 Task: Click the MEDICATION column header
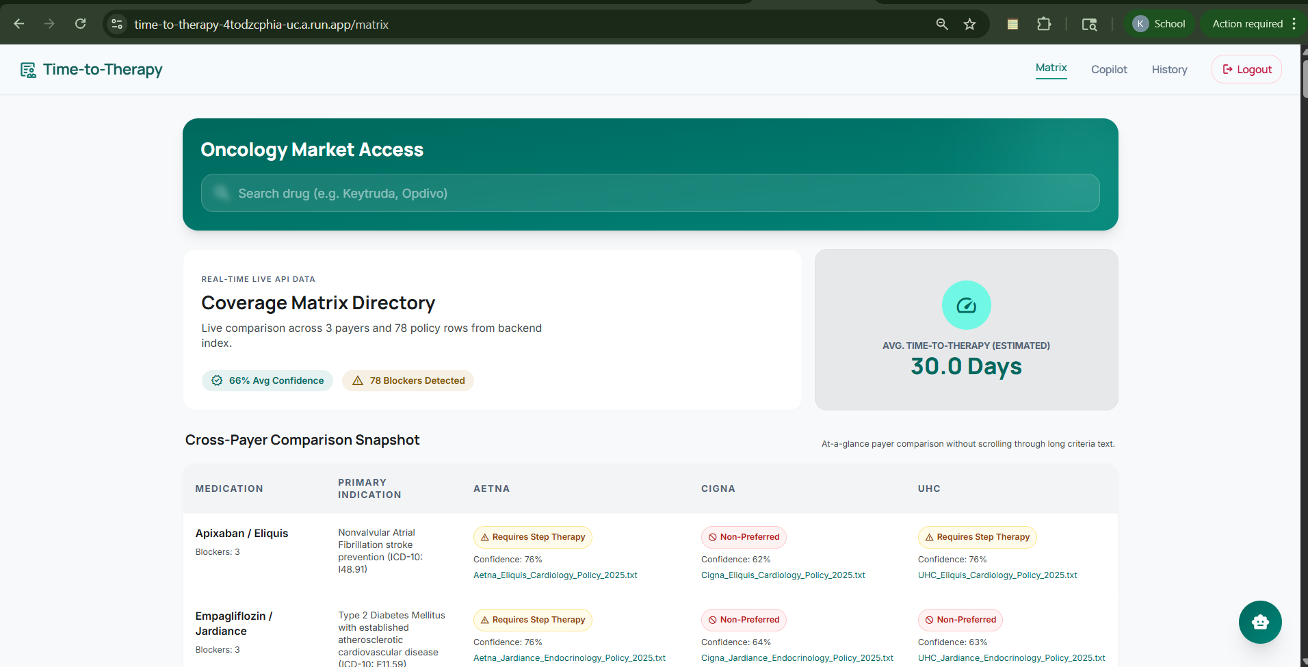pos(229,488)
